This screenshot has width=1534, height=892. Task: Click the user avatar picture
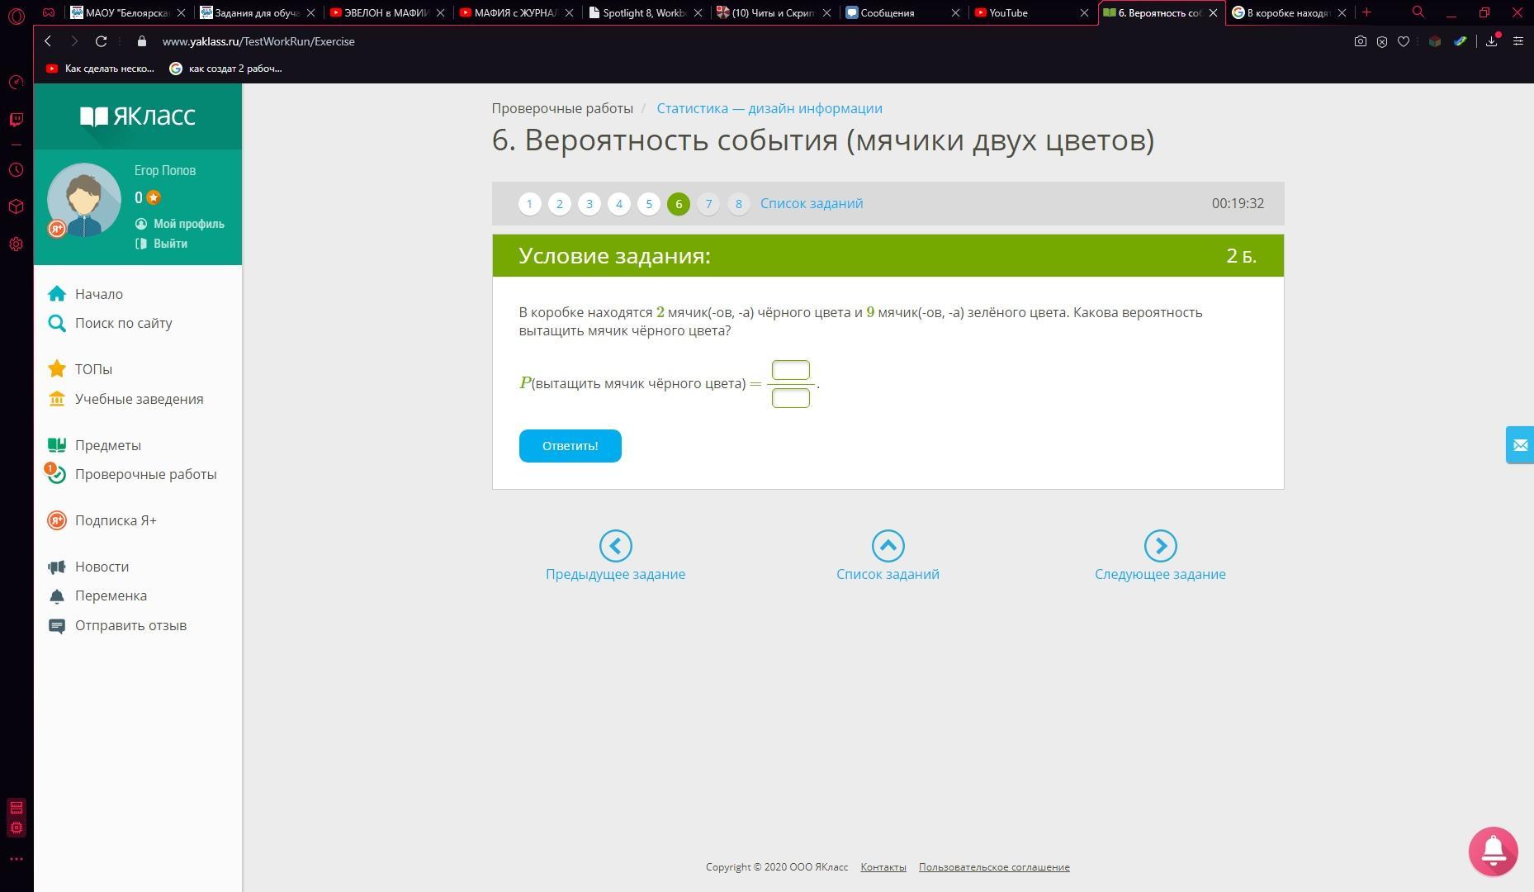(x=84, y=200)
